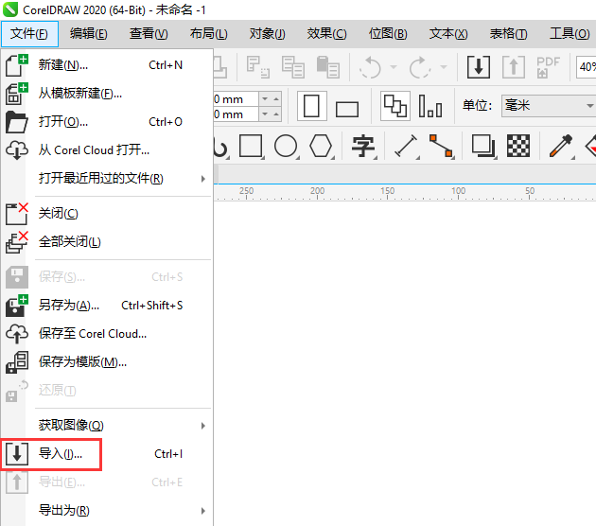Choose 关闭(C) menu entry
596x526 pixels.
[x=106, y=214]
